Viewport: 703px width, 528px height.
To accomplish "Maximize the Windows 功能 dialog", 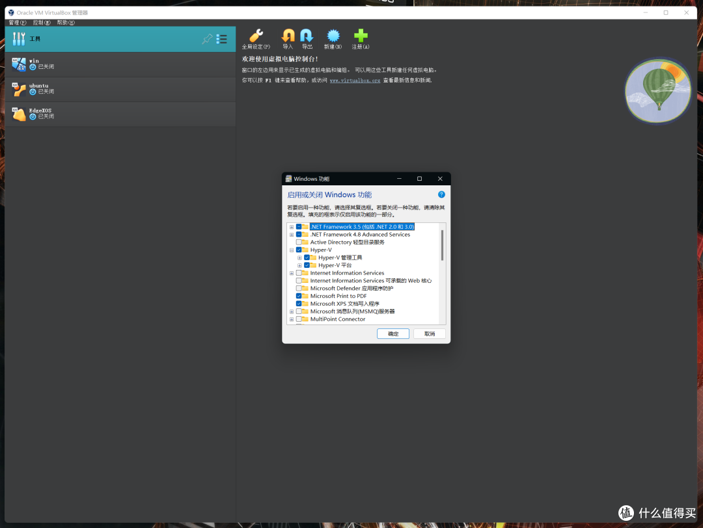I will pyautogui.click(x=420, y=179).
